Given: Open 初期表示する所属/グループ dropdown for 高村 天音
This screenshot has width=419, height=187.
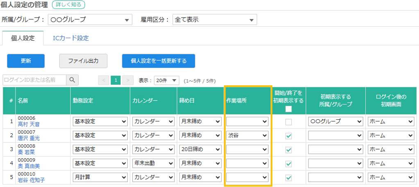Looking at the screenshot, I should (335, 121).
